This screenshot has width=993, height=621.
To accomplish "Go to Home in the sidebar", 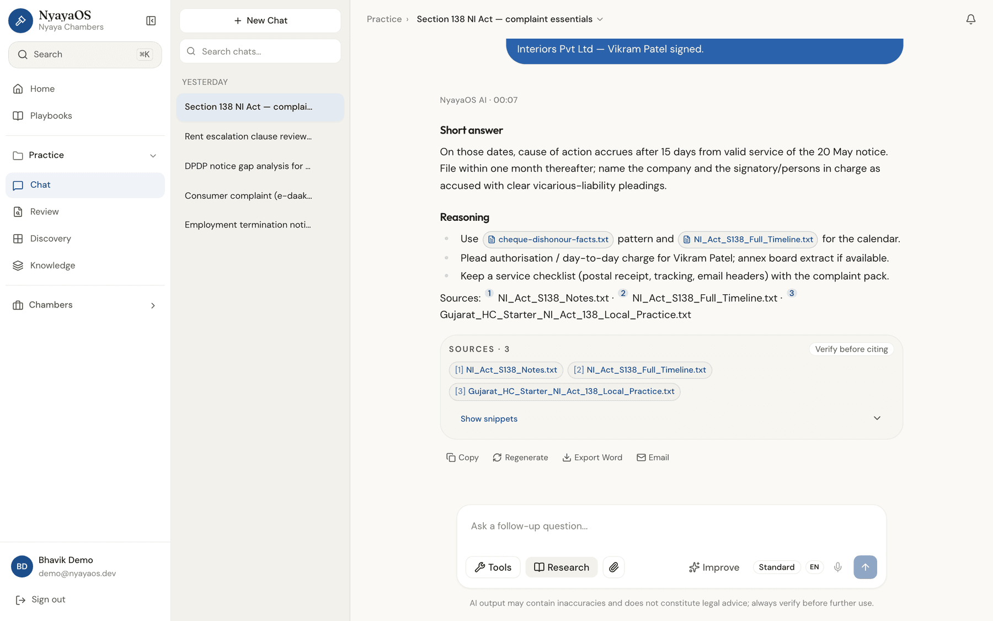I will [x=85, y=89].
